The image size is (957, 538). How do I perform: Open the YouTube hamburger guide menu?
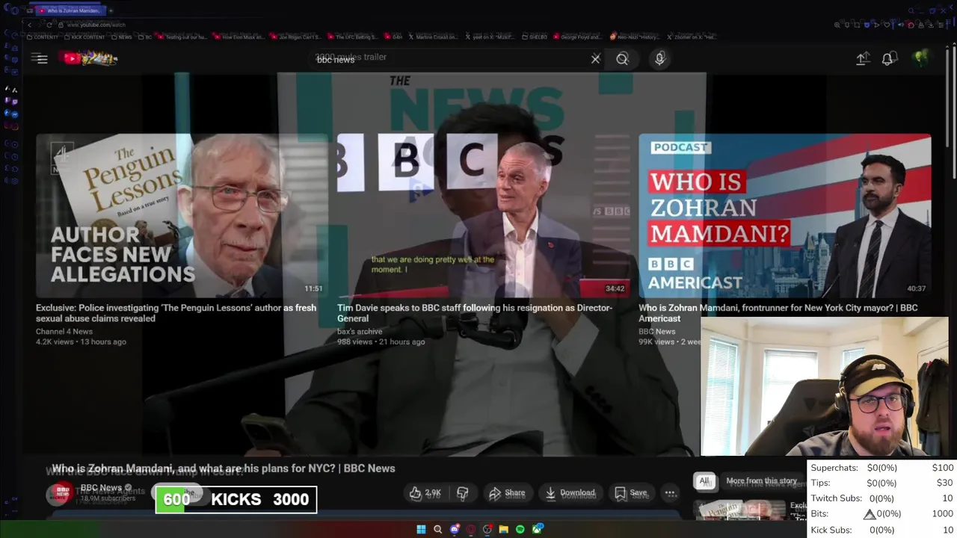[x=42, y=59]
